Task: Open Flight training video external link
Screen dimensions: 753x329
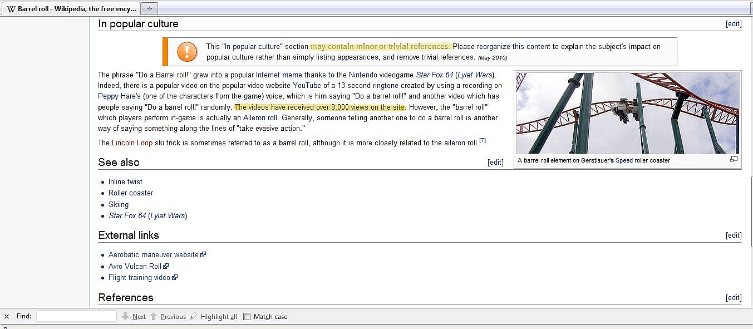Action: point(139,278)
